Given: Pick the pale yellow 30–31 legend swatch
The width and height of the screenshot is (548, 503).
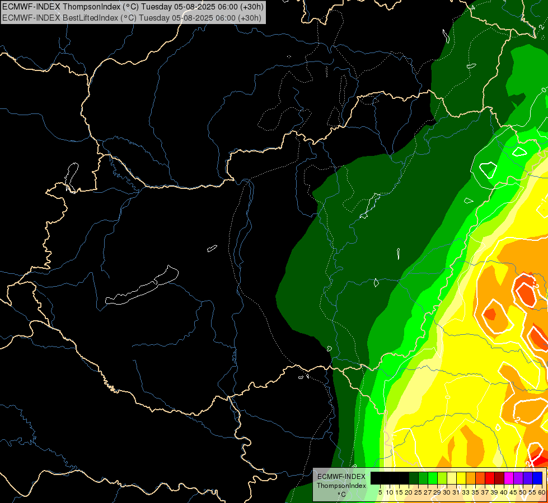Looking at the screenshot, I should (452, 478).
